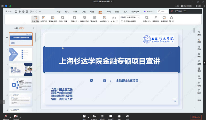Image resolution: width=206 pixels, height=120 pixels.
Task: Select slide 2 contents thumbnail
Action: [x=21, y=54]
